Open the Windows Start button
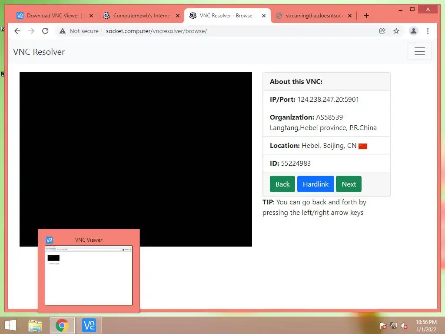Viewport: 445px width, 334px height. pyautogui.click(x=10, y=325)
